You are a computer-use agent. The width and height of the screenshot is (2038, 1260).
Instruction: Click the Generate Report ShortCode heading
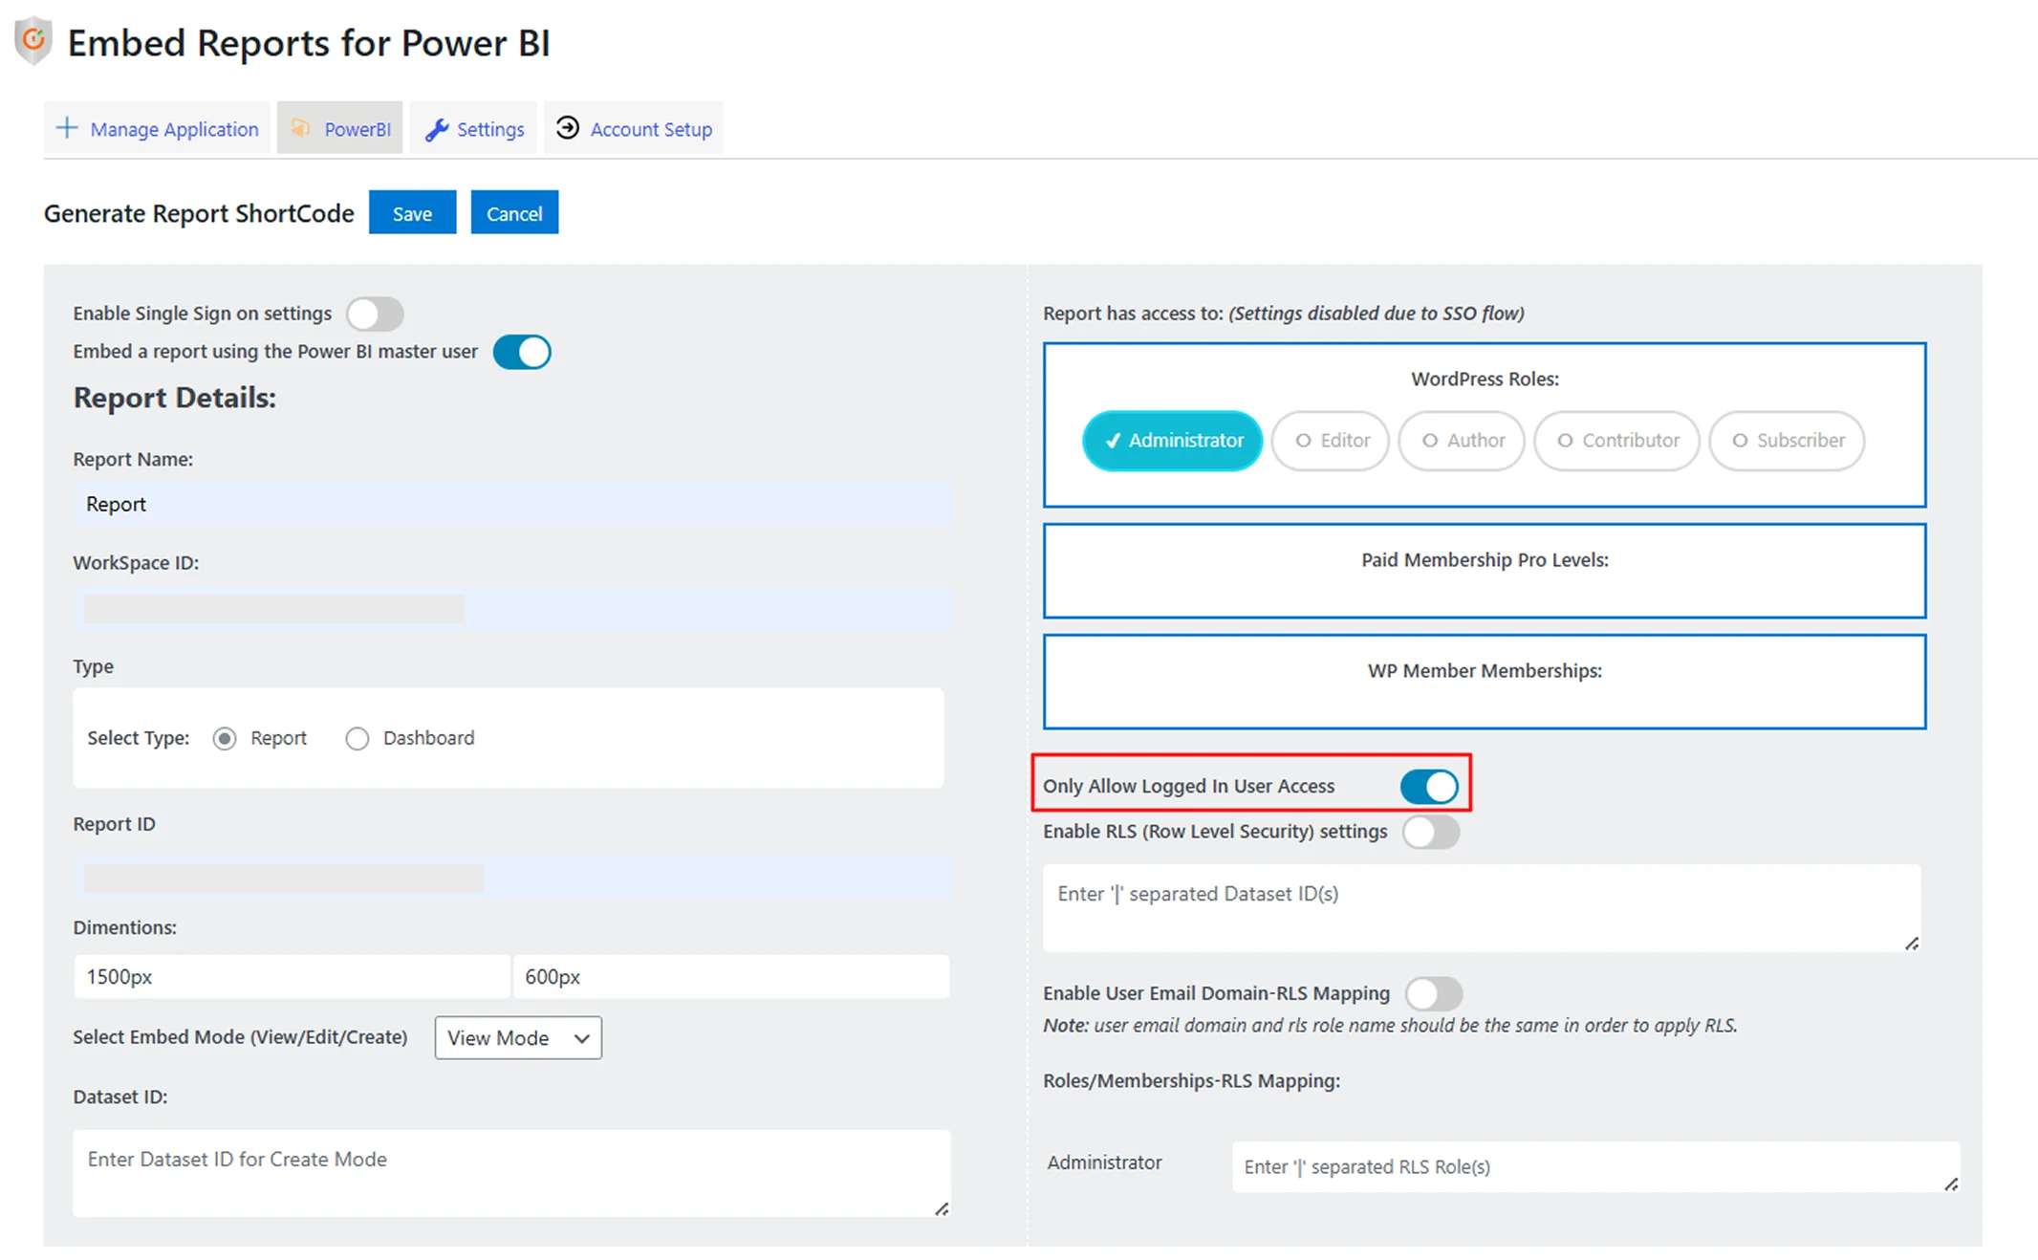tap(199, 213)
